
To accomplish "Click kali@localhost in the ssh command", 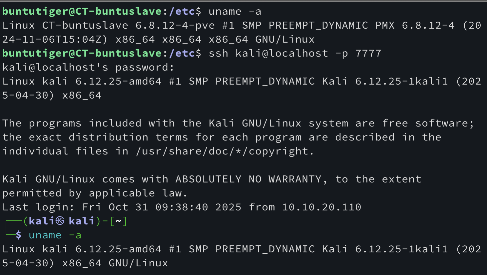I will (x=281, y=53).
